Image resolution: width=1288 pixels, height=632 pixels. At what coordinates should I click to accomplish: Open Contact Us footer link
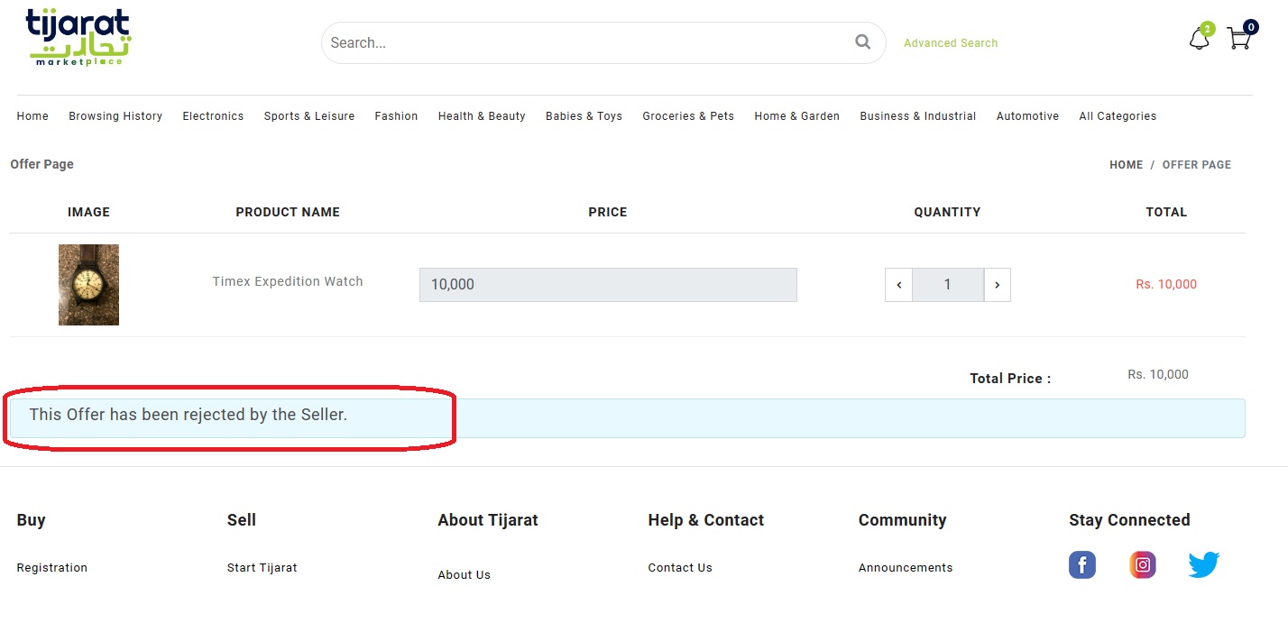680,568
